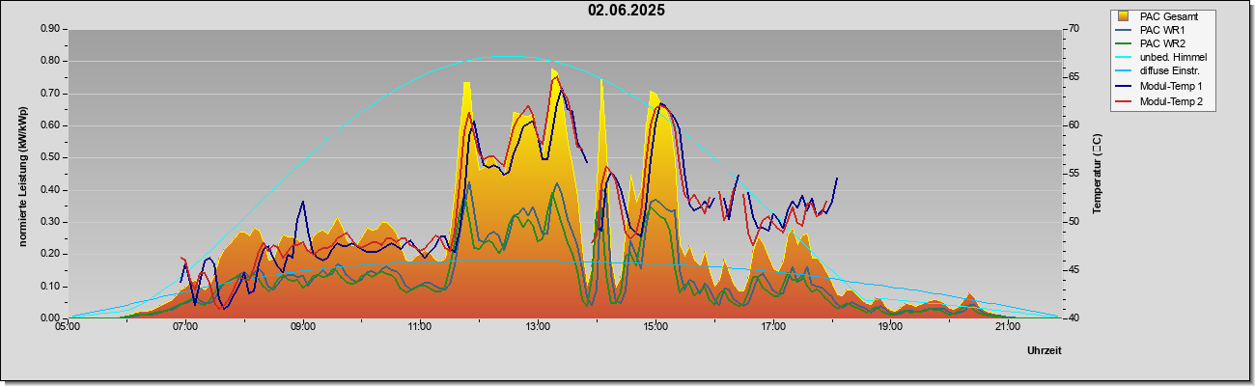Click the 0.00 power axis value

pos(50,318)
